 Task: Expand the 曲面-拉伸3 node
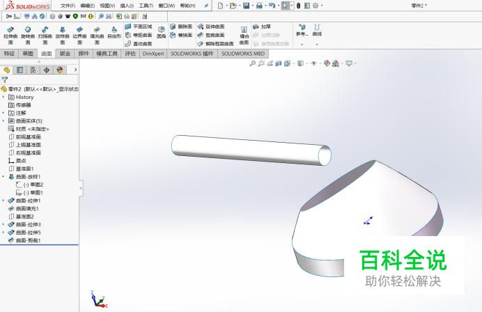click(3, 224)
